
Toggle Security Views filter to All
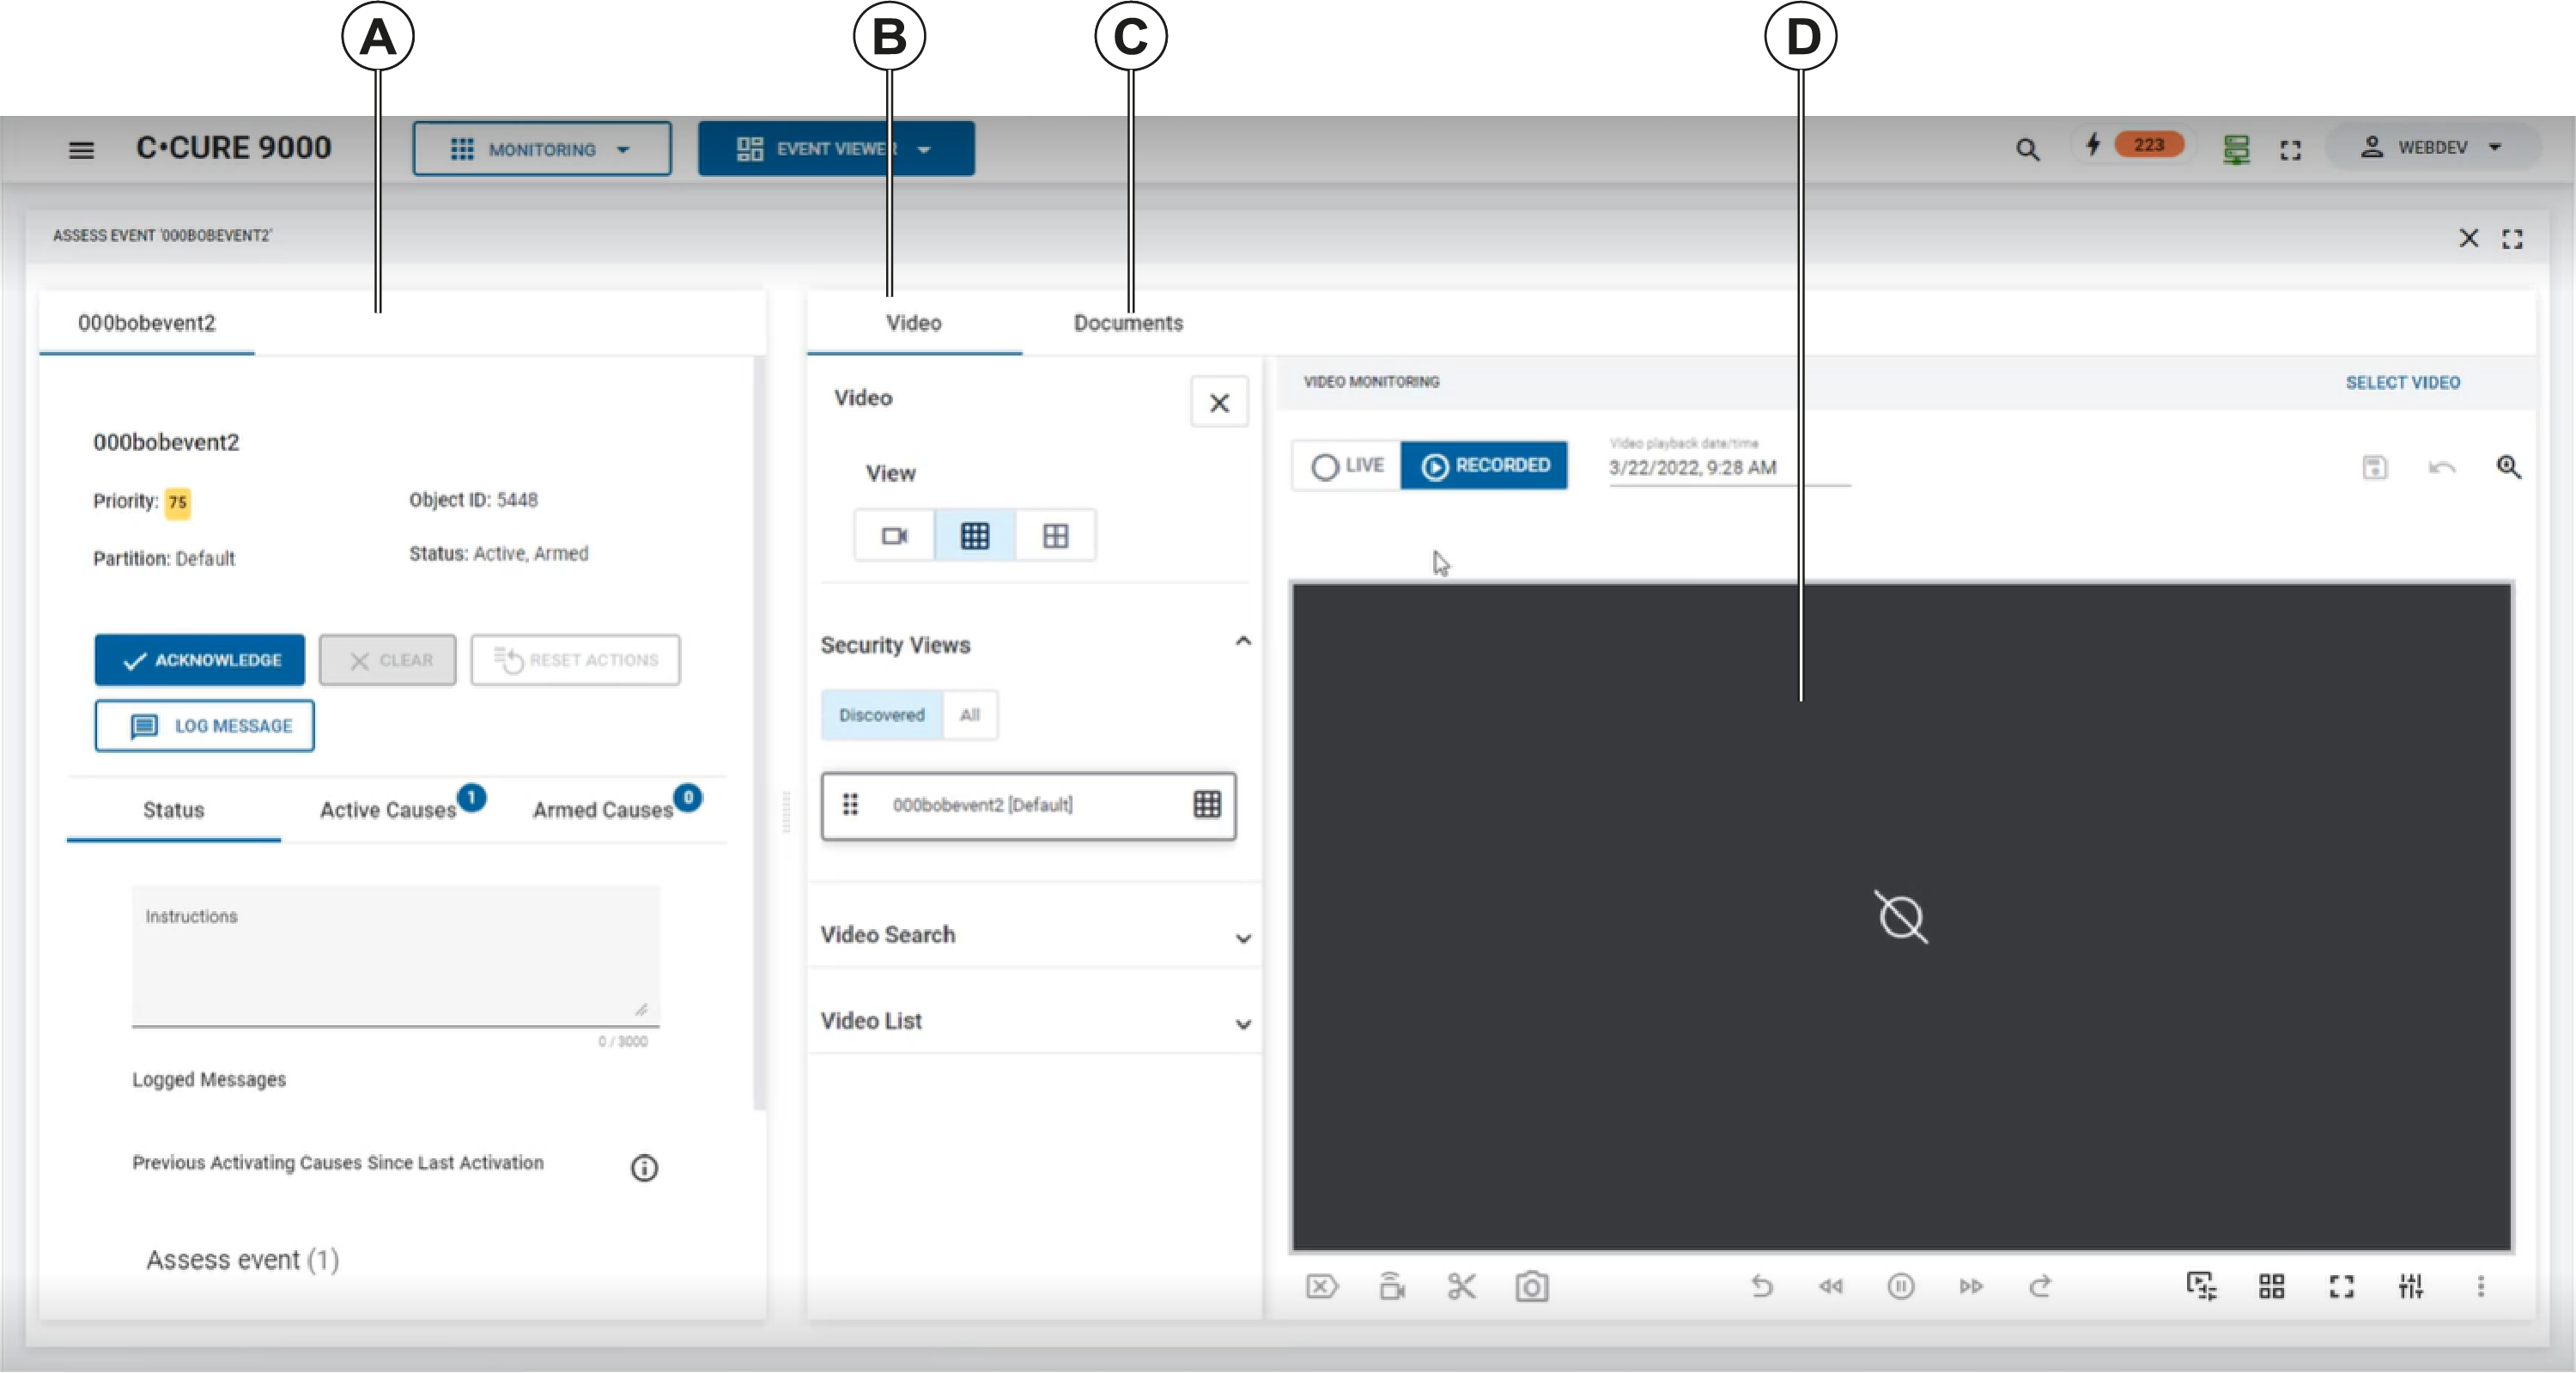pos(969,715)
